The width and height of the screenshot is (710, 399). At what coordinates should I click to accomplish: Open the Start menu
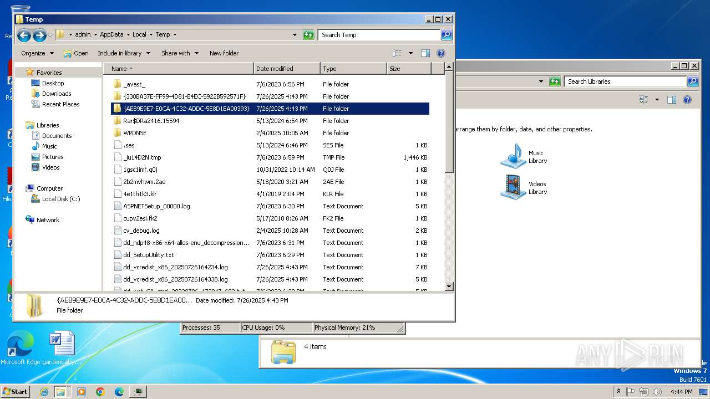[x=15, y=392]
